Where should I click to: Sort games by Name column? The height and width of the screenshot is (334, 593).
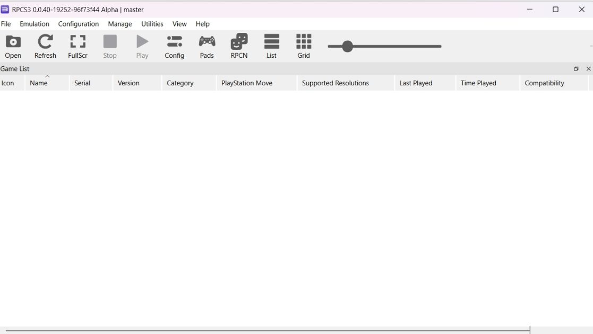pyautogui.click(x=47, y=83)
